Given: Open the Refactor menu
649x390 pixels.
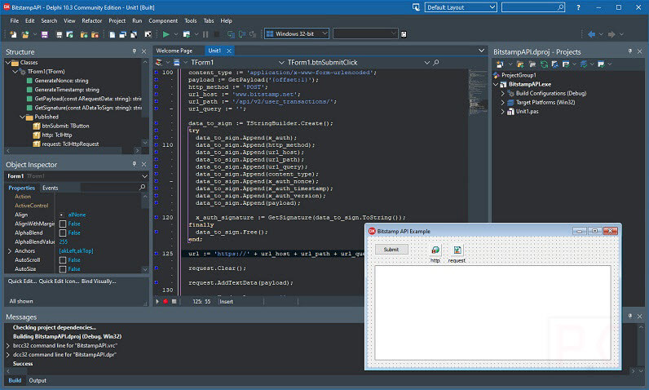Looking at the screenshot, I should tap(92, 20).
